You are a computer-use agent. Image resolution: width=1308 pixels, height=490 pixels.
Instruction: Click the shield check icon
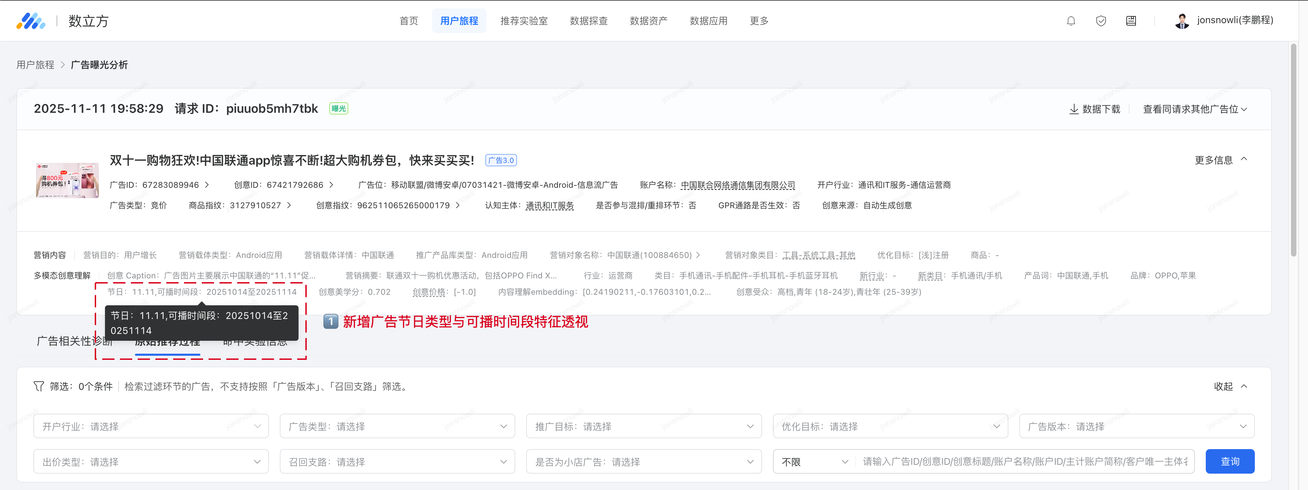(x=1101, y=21)
